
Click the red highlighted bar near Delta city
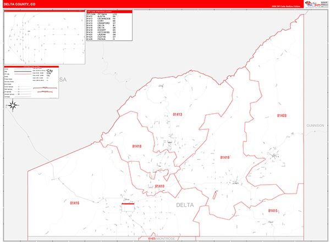click(128, 204)
